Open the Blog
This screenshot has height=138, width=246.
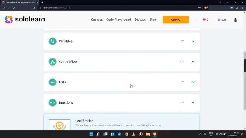pos(153,20)
